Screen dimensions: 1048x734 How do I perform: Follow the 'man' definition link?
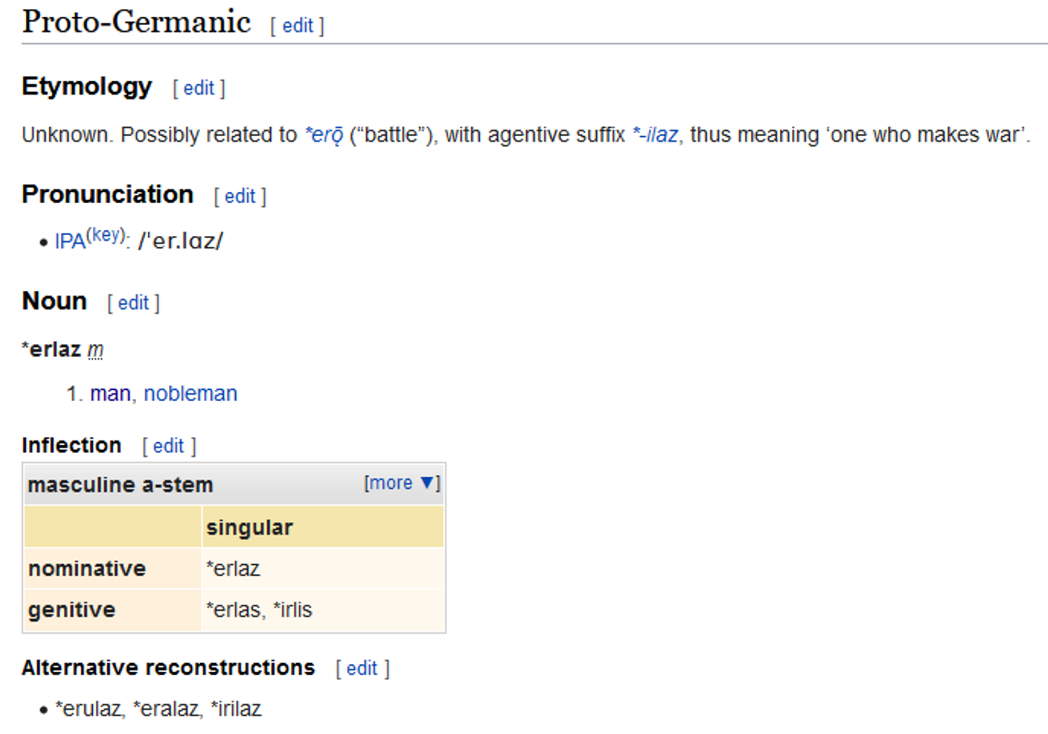coord(110,393)
